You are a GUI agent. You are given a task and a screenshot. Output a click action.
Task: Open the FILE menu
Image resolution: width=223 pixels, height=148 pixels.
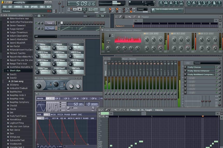coord(5,7)
